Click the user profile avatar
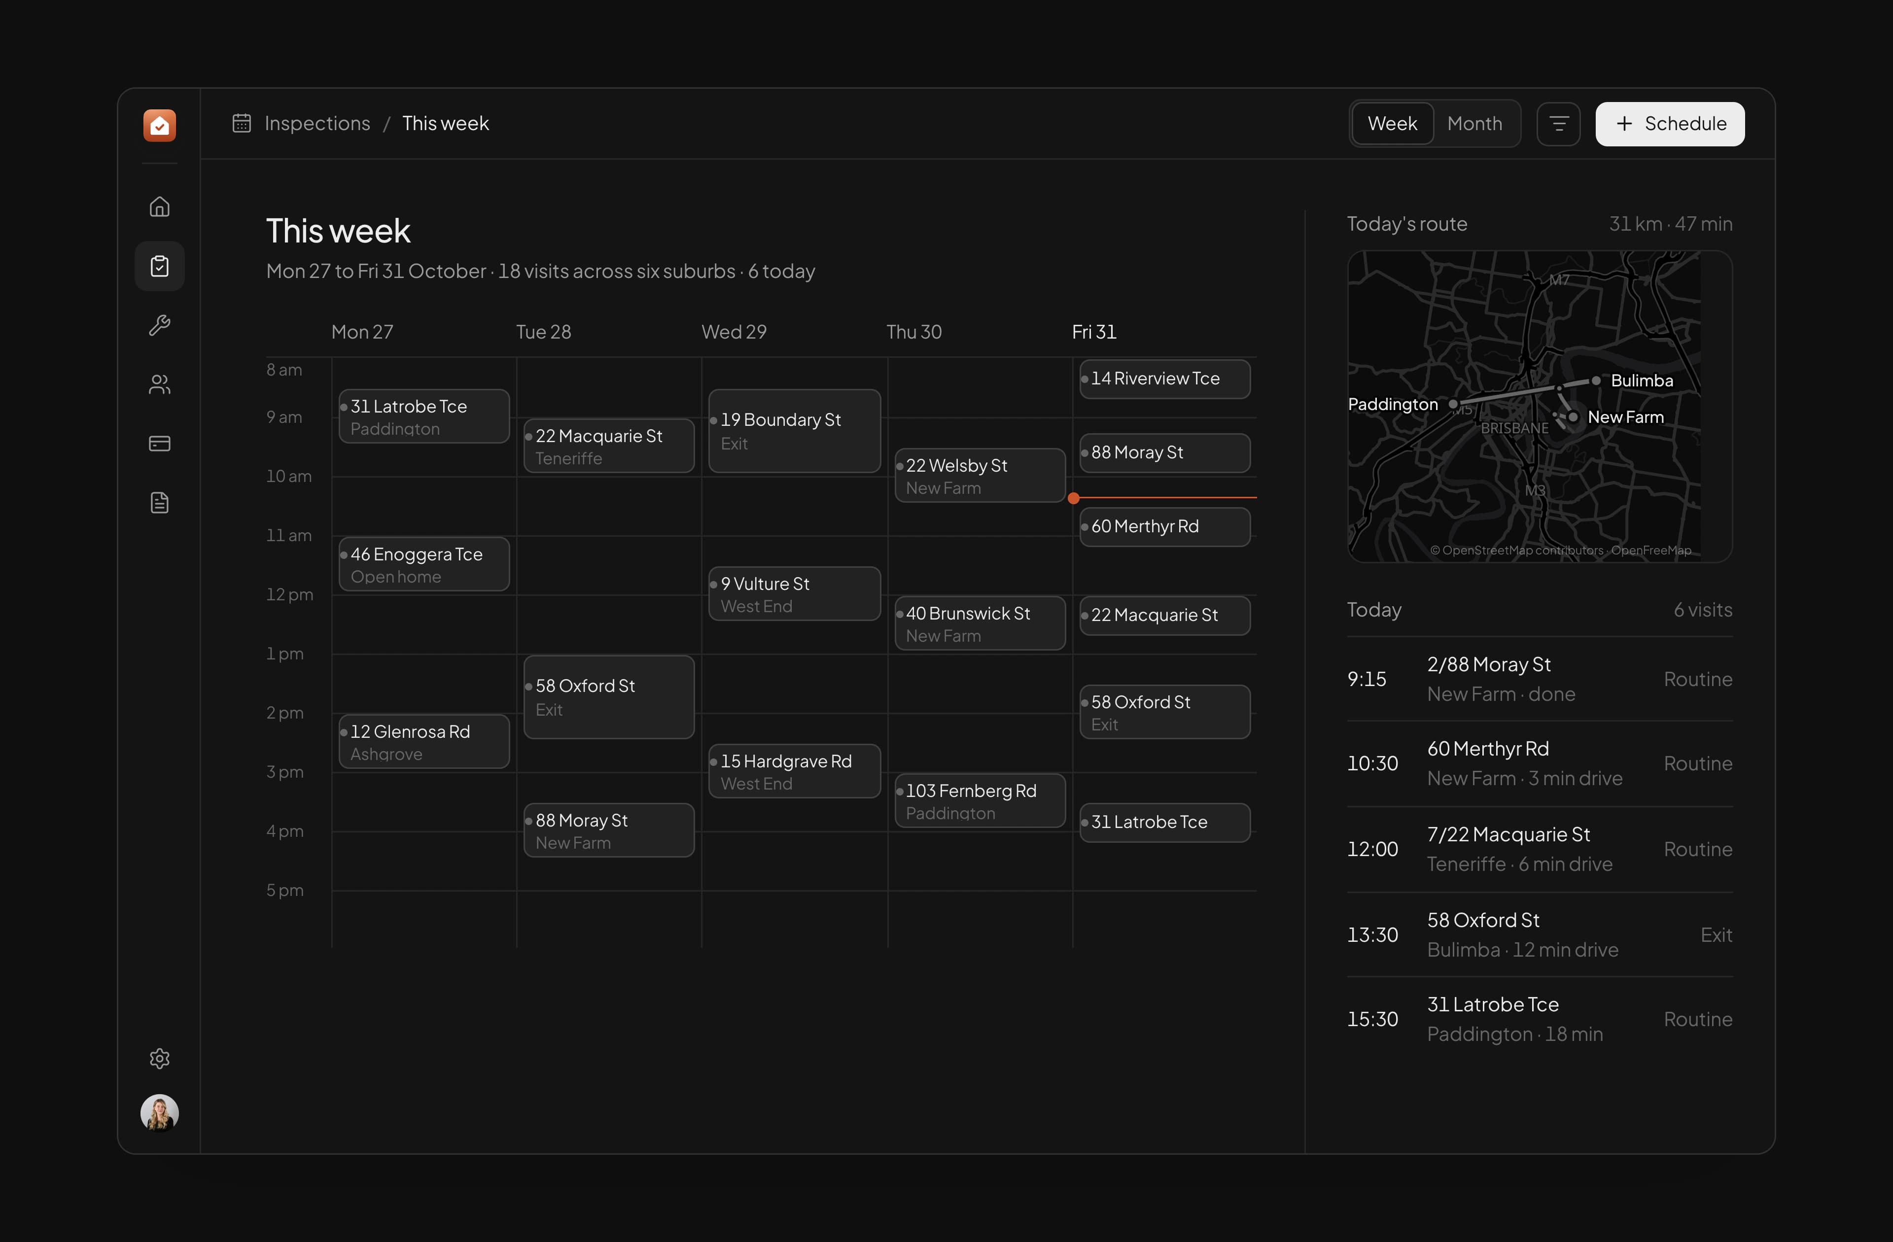1893x1242 pixels. coord(159,1112)
